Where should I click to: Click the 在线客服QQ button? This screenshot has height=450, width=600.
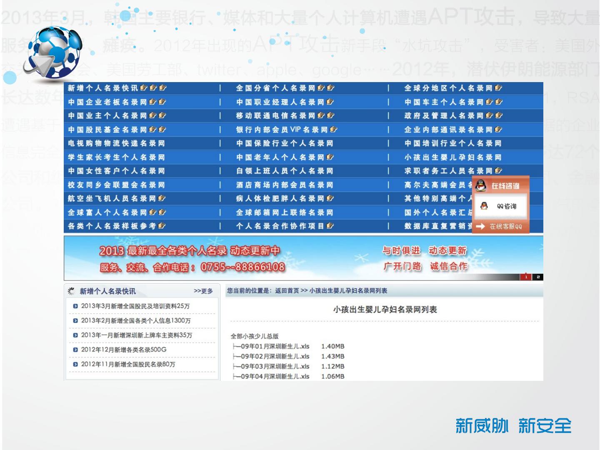click(x=505, y=227)
